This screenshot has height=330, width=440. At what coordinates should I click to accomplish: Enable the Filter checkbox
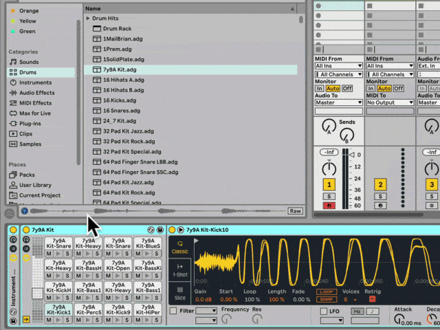(x=173, y=311)
